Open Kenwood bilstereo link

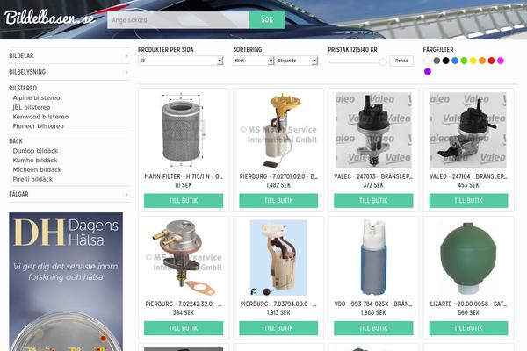pyautogui.click(x=40, y=117)
